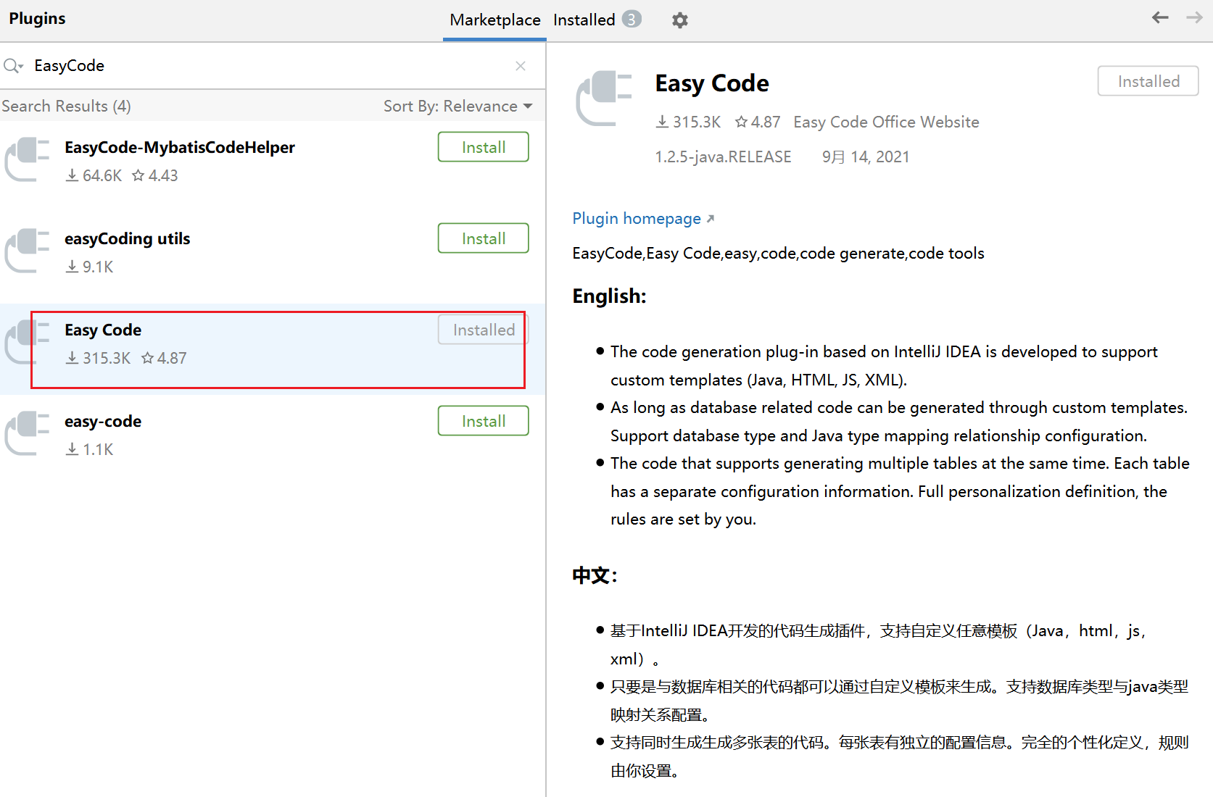1213x797 pixels.
Task: Click Installed button in Easy Code row
Action: click(483, 330)
